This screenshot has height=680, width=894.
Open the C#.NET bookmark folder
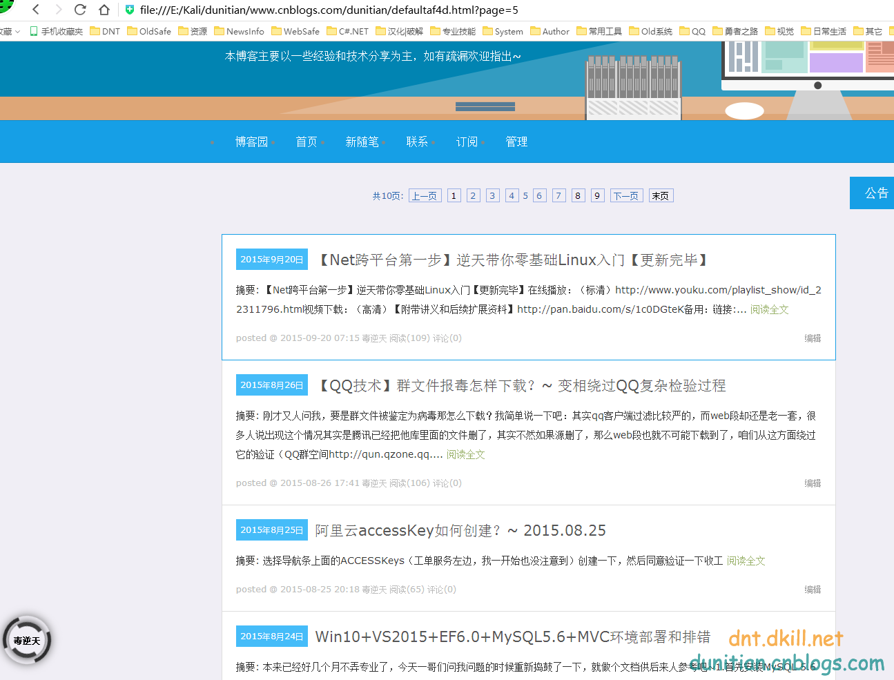click(348, 31)
